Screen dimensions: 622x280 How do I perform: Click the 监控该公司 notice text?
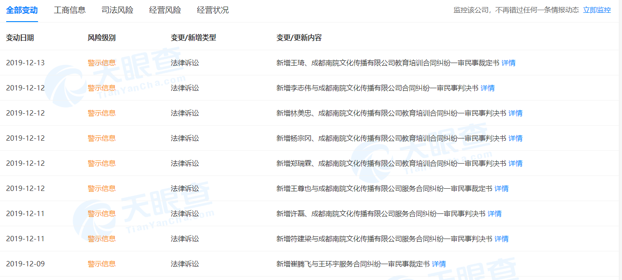[516, 10]
